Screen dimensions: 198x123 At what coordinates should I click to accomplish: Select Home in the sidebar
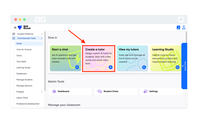pos(19,44)
